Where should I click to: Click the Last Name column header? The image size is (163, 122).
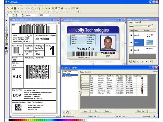[x=102, y=76]
